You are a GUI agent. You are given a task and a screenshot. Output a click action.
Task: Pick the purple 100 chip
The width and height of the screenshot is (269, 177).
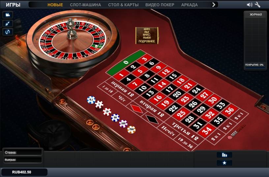(123, 124)
